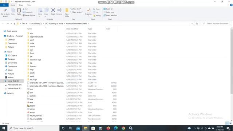This screenshot has width=233, height=131.
Task: Click the Search Aadhaar Enrolment Client box
Action: pos(217,24)
